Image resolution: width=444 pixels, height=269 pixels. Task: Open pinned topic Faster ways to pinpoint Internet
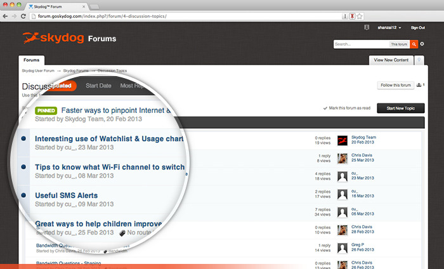coord(116,110)
